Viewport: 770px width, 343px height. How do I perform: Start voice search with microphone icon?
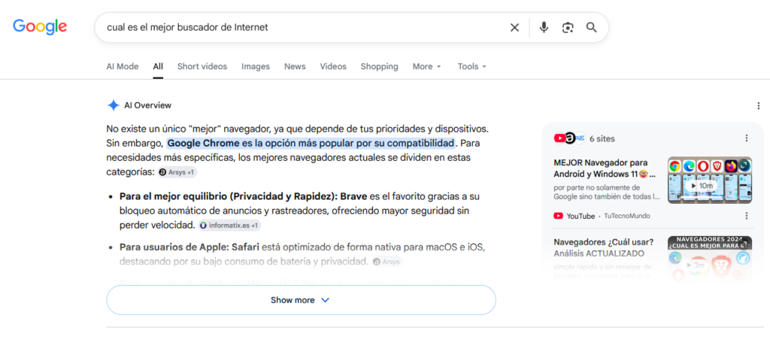[x=544, y=28]
